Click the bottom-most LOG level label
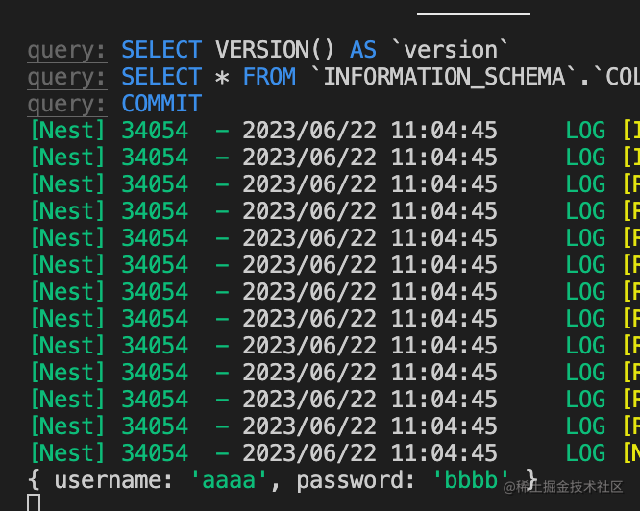The height and width of the screenshot is (511, 640). tap(585, 452)
